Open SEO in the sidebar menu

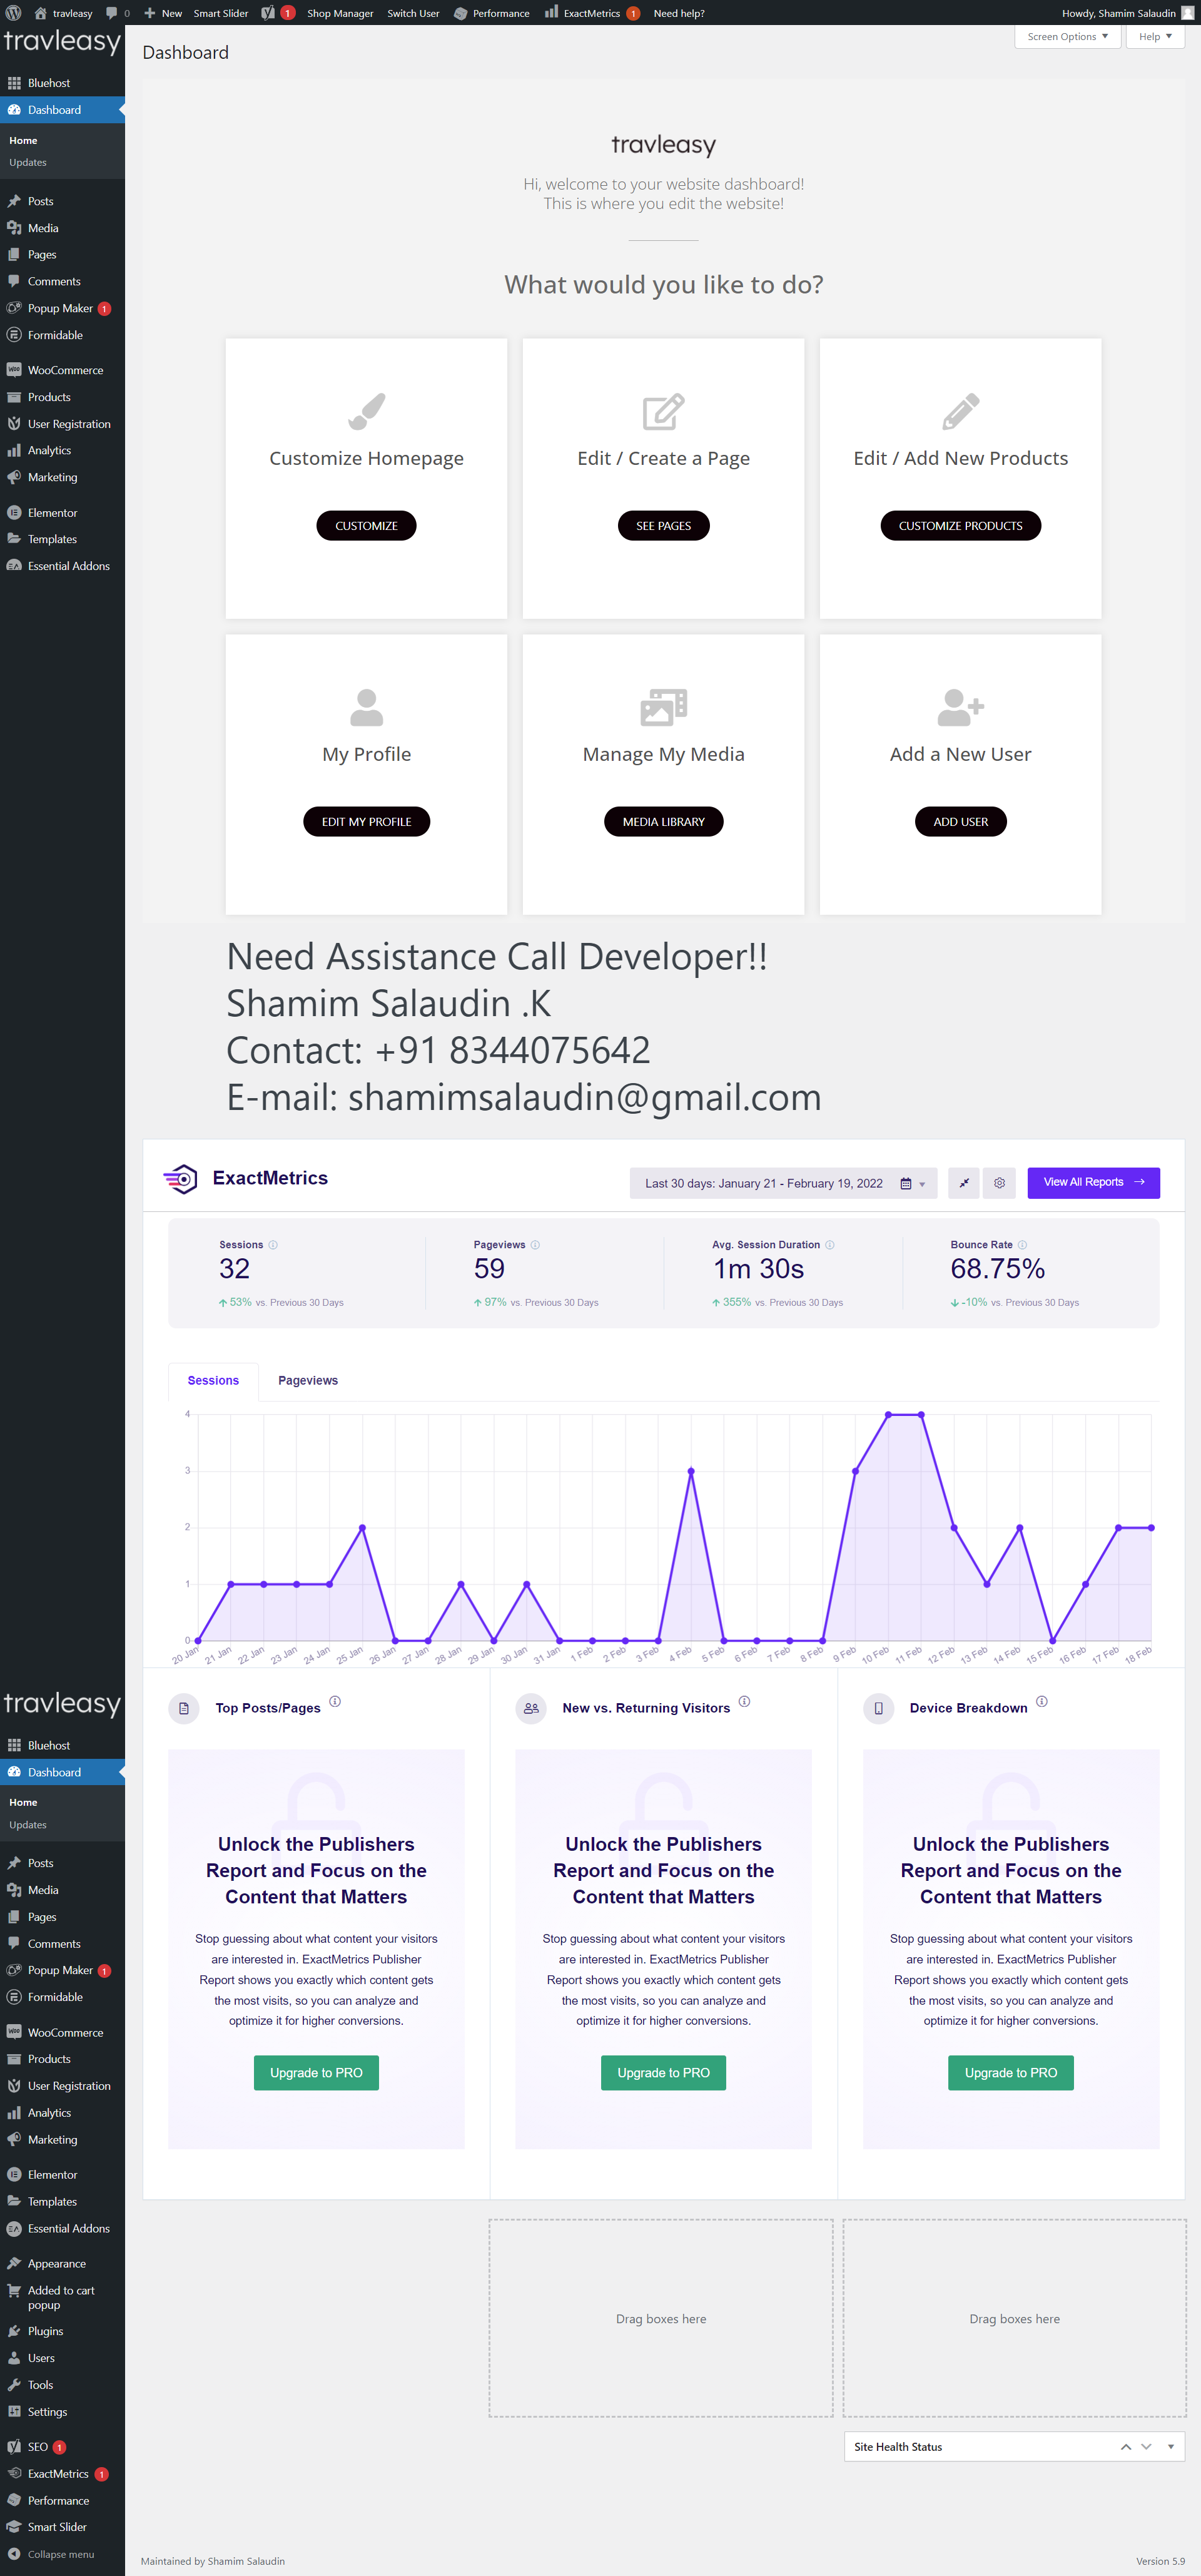[x=62, y=2447]
